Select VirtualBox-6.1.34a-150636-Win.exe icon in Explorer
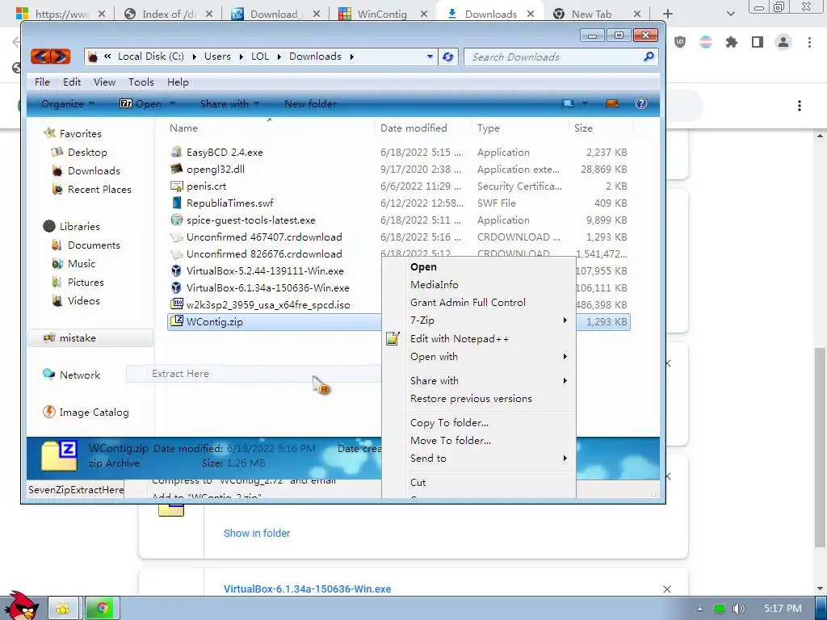Image resolution: width=827 pixels, height=620 pixels. pyautogui.click(x=176, y=287)
